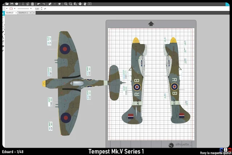
Task: Click the Select All toolbar icon
Action: 50,4
